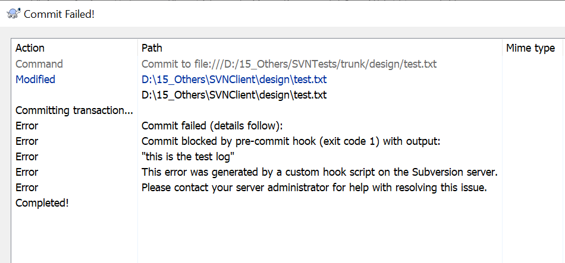Image resolution: width=565 pixels, height=263 pixels.
Task: Click the 'Commit blocked by pre-commit hook' line
Action: 290,141
